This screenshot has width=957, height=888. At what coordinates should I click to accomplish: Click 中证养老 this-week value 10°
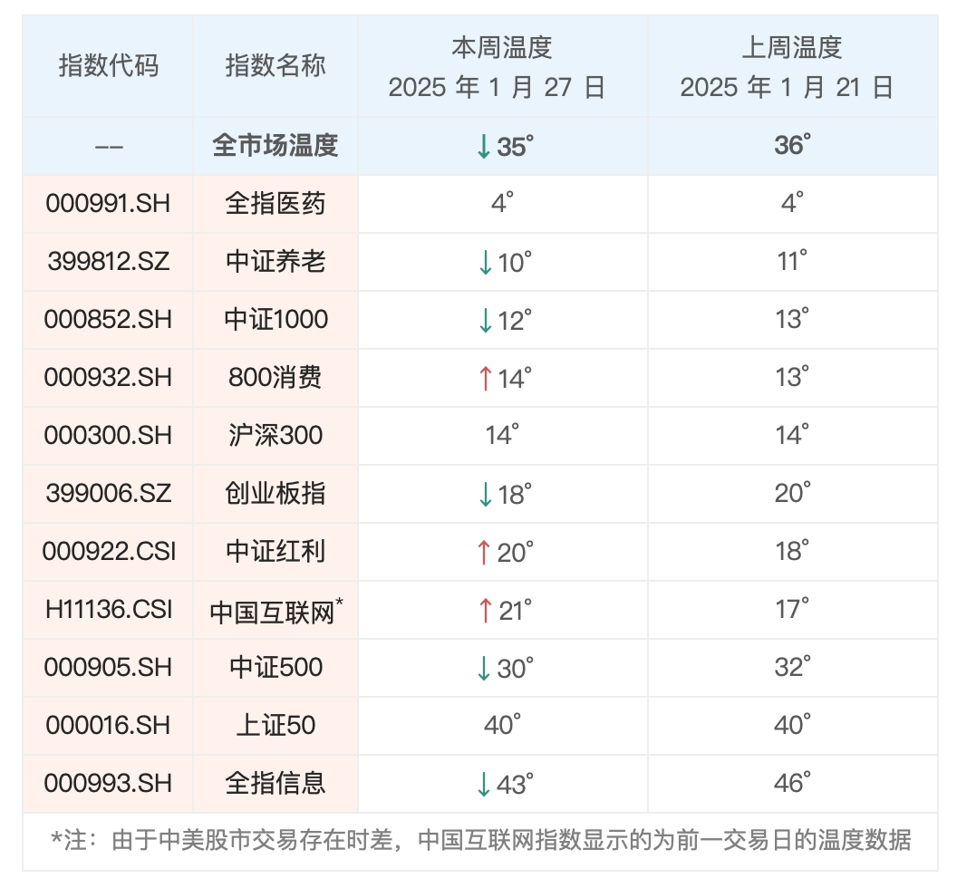pos(505,263)
